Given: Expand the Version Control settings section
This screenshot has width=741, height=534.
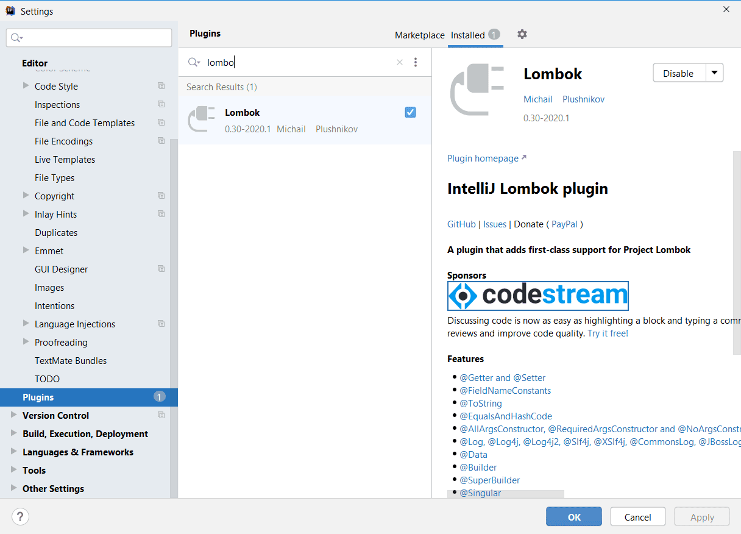Looking at the screenshot, I should coord(14,415).
